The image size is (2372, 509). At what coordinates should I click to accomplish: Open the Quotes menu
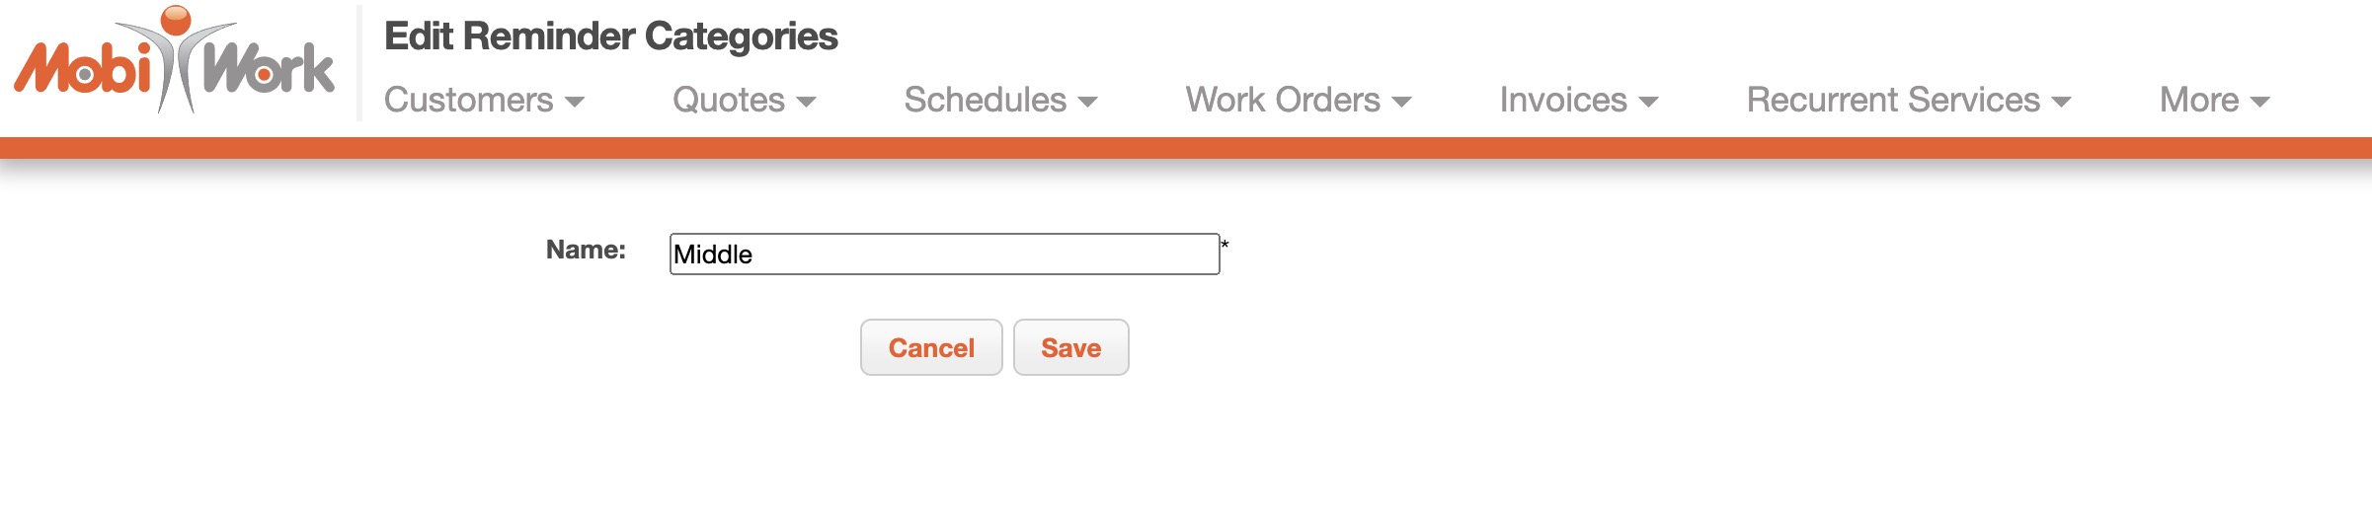coord(729,100)
